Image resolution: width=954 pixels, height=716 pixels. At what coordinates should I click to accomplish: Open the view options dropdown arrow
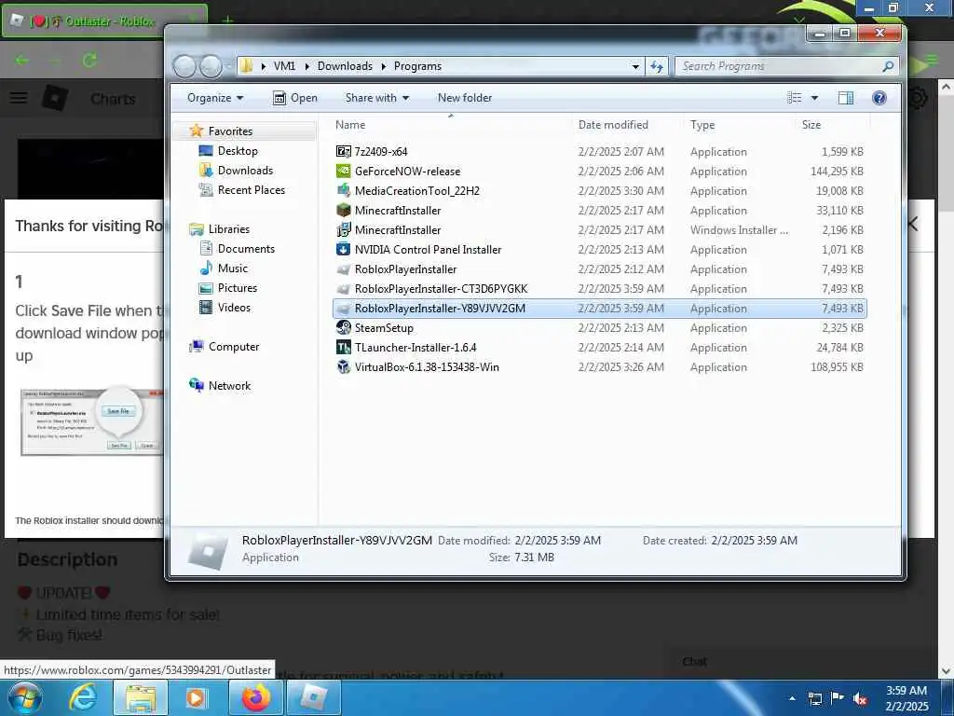(814, 98)
